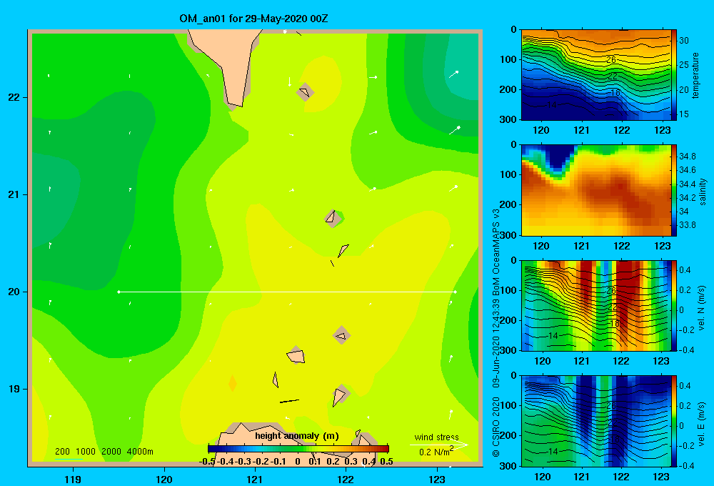Viewport: 714px width, 486px height.
Task: Click the height anomaly horizontal color bar
Action: point(298,449)
